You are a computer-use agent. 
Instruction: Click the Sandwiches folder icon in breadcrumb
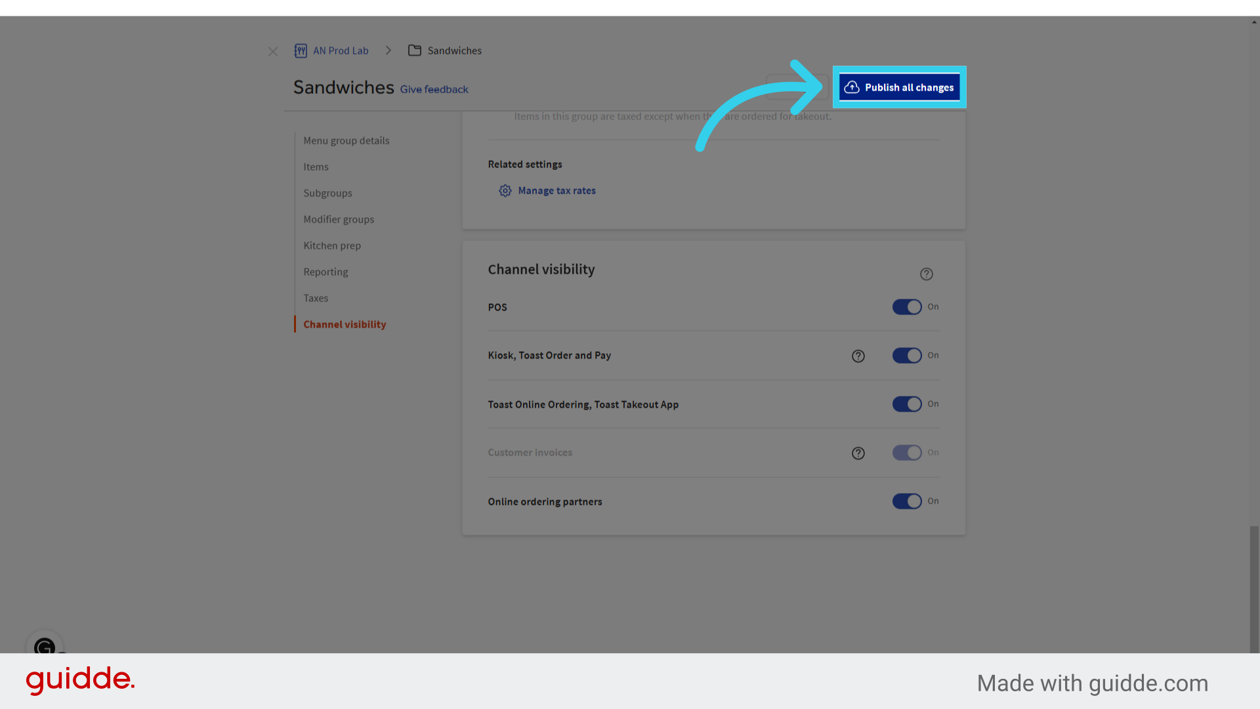click(x=415, y=51)
